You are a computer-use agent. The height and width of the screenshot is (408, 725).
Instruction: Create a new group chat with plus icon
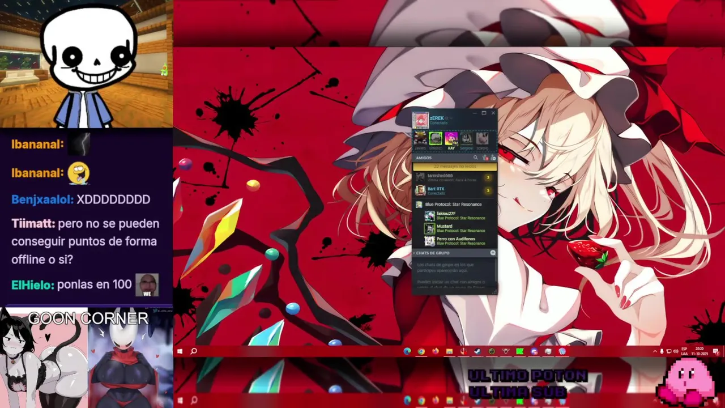pos(493,253)
